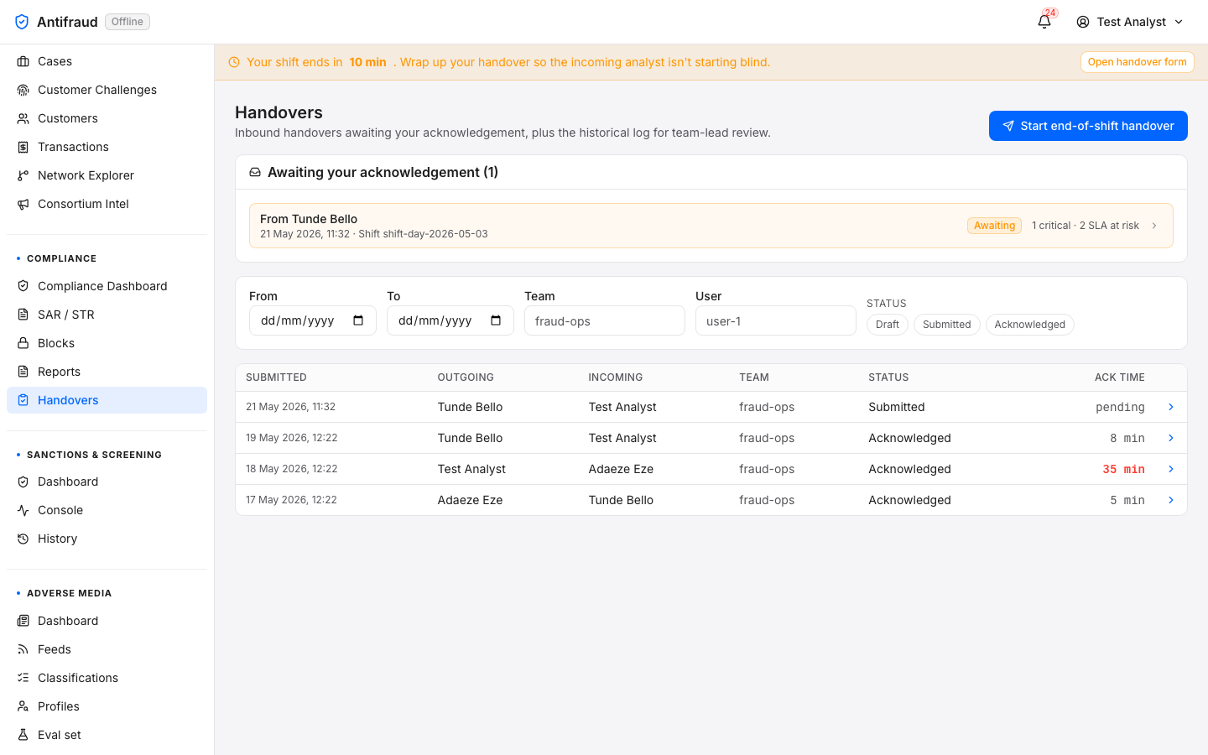Expand the Test Analyst account dropdown chevron
Image resolution: width=1208 pixels, height=755 pixels.
1179,22
